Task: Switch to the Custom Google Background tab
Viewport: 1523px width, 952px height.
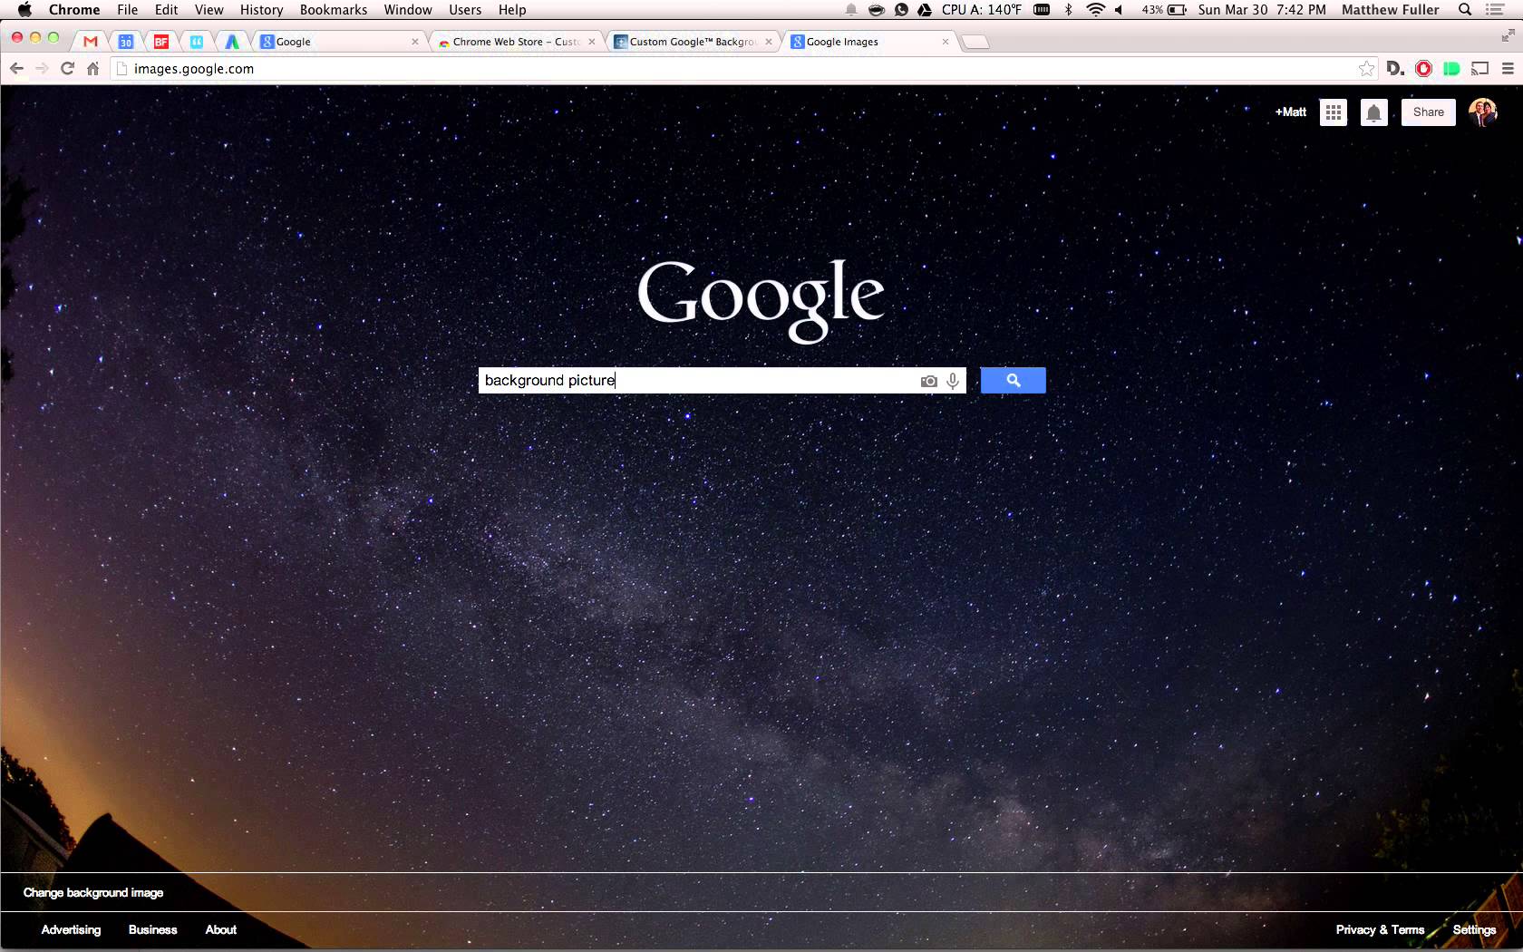Action: click(694, 42)
